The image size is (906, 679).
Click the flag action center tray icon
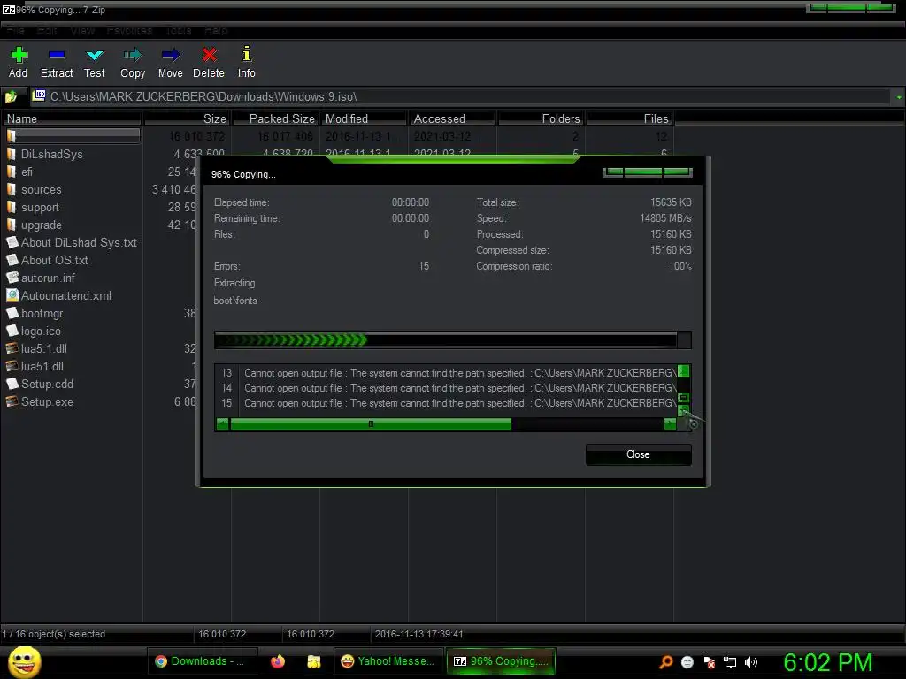(709, 662)
